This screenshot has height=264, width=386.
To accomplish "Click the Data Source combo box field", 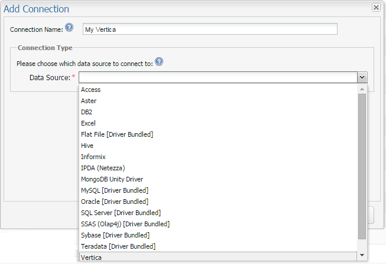I will coord(218,77).
